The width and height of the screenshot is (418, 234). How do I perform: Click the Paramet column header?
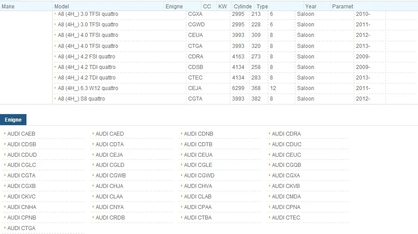(x=342, y=7)
